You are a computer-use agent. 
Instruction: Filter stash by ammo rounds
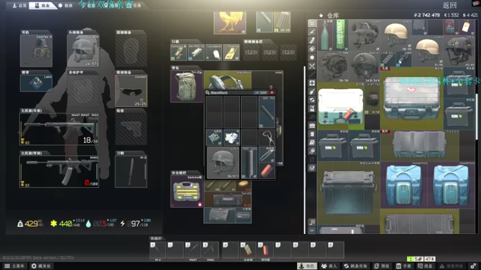point(312,49)
